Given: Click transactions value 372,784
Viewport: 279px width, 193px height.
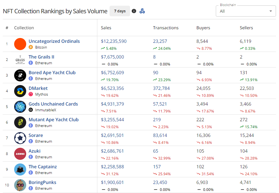Looking at the screenshot, I should click(x=161, y=88).
